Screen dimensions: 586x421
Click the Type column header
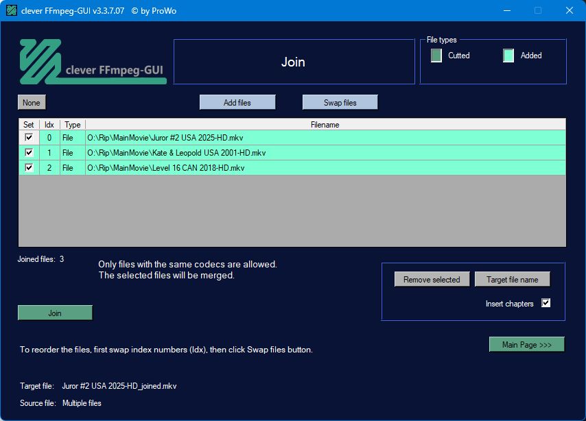click(73, 124)
